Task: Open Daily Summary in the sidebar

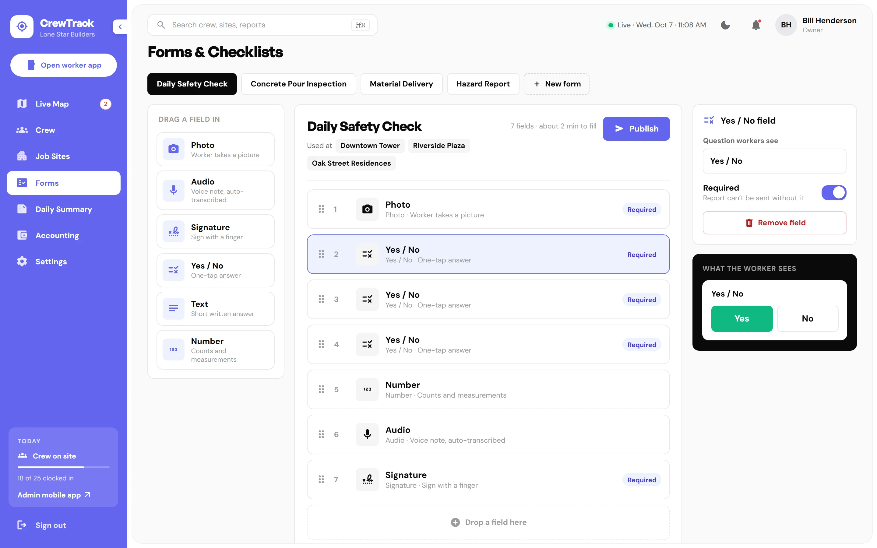Action: point(63,209)
